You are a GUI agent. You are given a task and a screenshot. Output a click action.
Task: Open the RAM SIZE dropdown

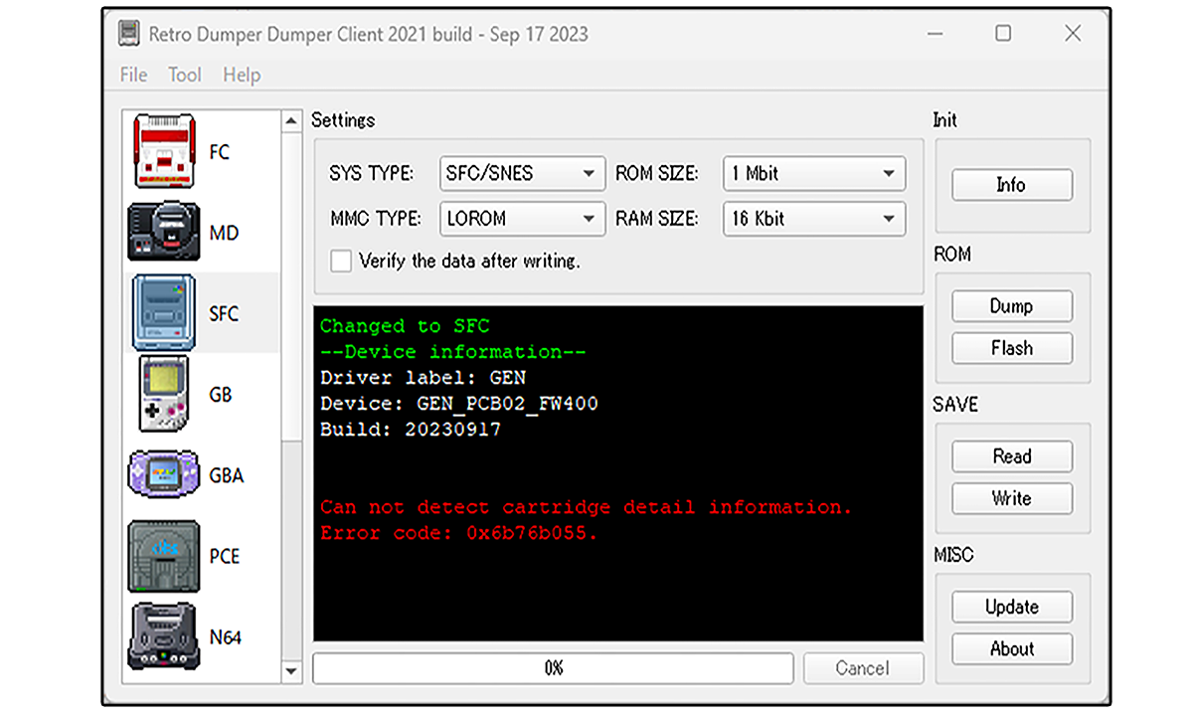pyautogui.click(x=814, y=219)
